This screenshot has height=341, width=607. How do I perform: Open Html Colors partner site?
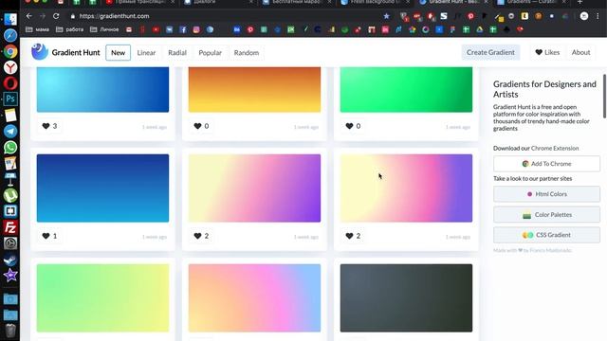coord(546,194)
